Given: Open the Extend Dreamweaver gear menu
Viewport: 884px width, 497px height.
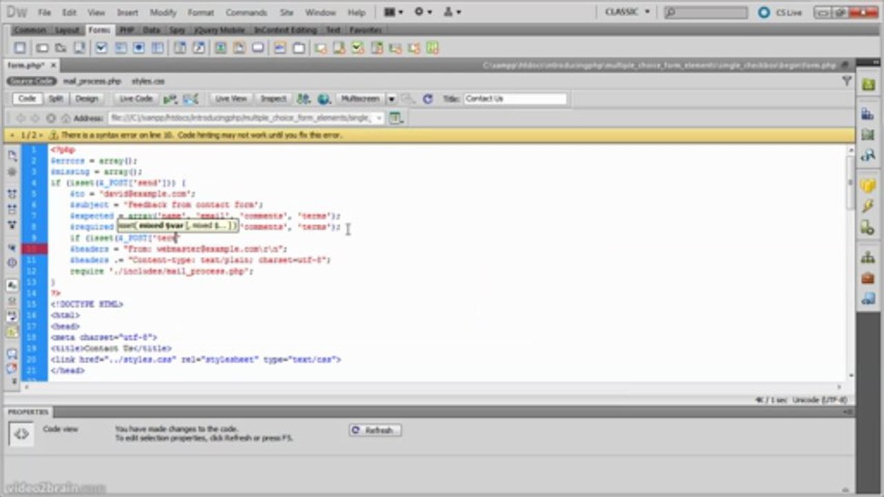Looking at the screenshot, I should [423, 12].
